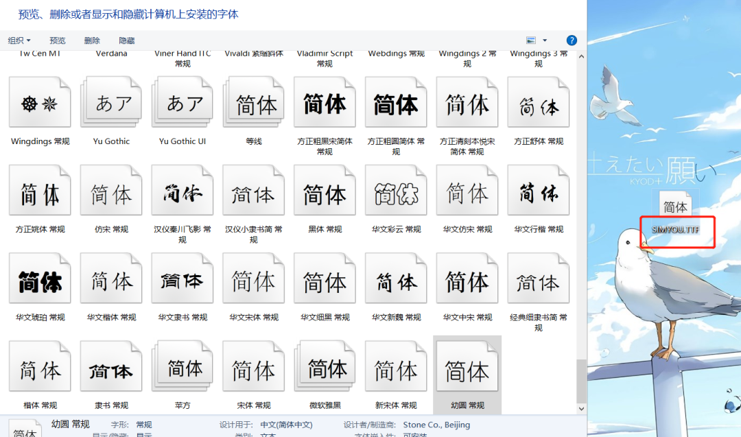Select the 华文宋体 font icon
Viewport: 741px width, 437px height.
(254, 279)
